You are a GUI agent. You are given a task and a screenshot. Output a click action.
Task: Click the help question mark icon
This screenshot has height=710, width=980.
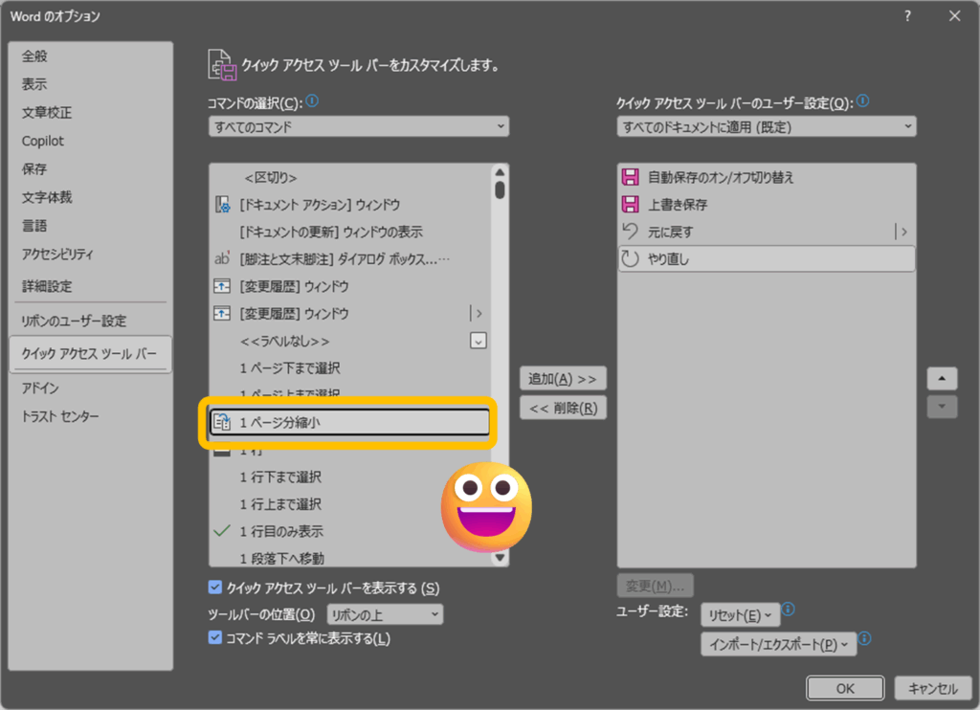(907, 16)
